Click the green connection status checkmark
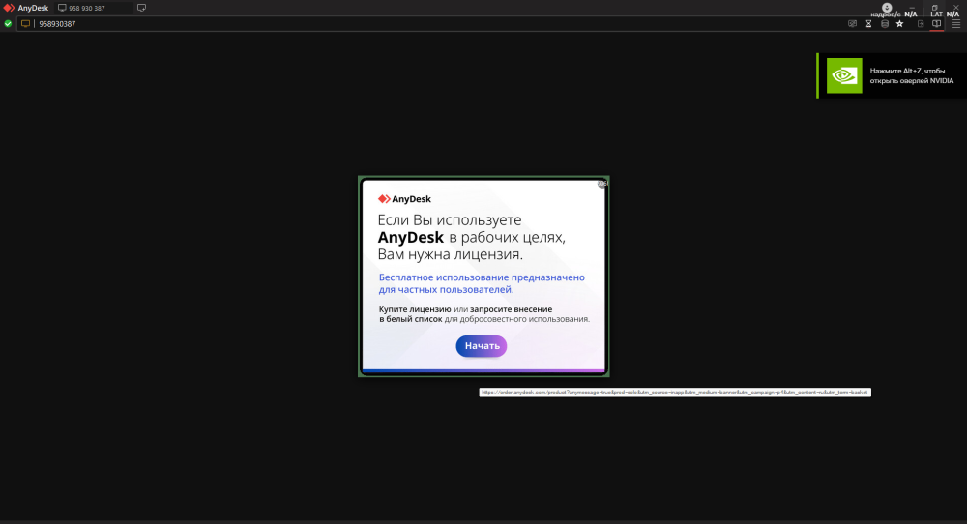This screenshot has height=524, width=967. click(x=8, y=24)
